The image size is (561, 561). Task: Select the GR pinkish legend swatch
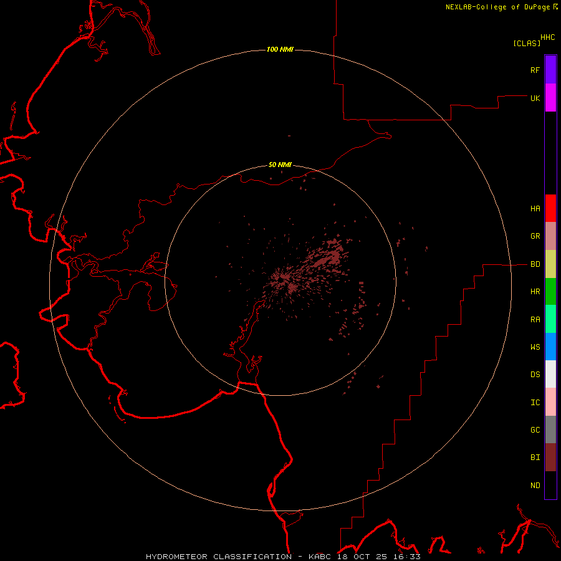click(550, 236)
